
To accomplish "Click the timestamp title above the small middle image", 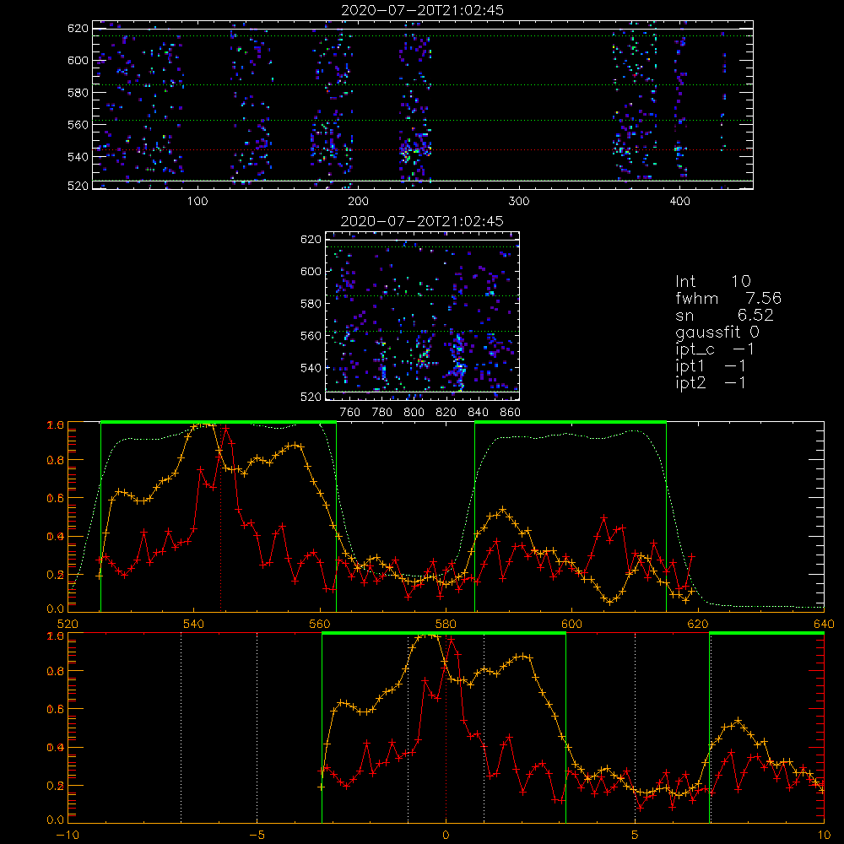I will pyautogui.click(x=422, y=221).
